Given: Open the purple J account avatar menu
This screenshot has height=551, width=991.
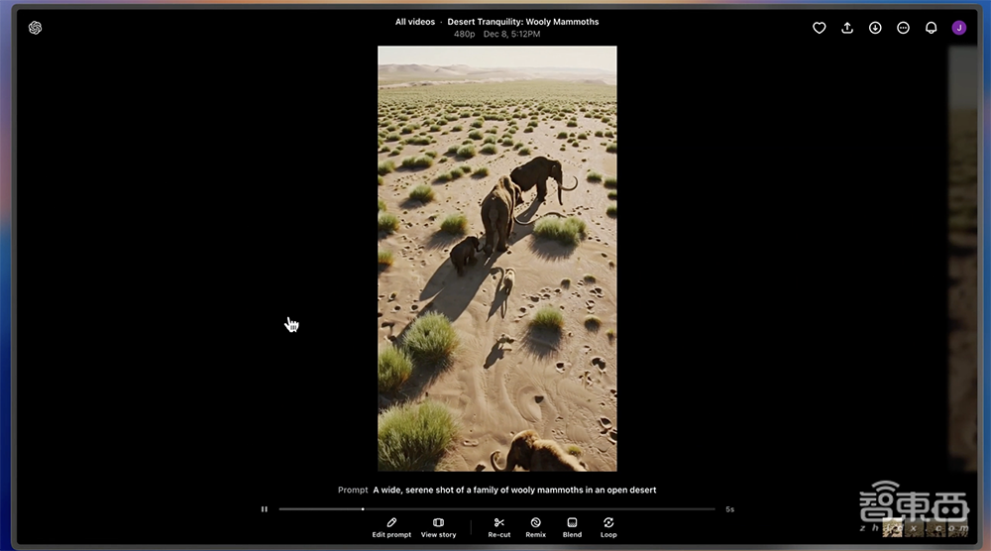Looking at the screenshot, I should point(958,28).
